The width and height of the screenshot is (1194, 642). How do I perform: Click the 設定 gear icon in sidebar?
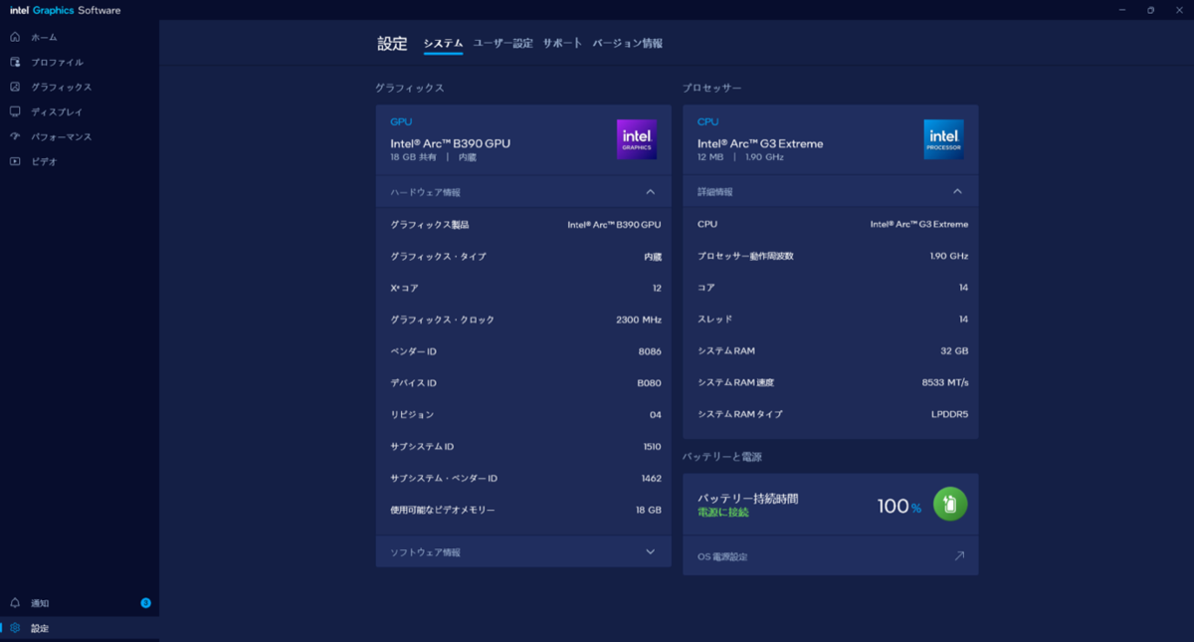(15, 628)
